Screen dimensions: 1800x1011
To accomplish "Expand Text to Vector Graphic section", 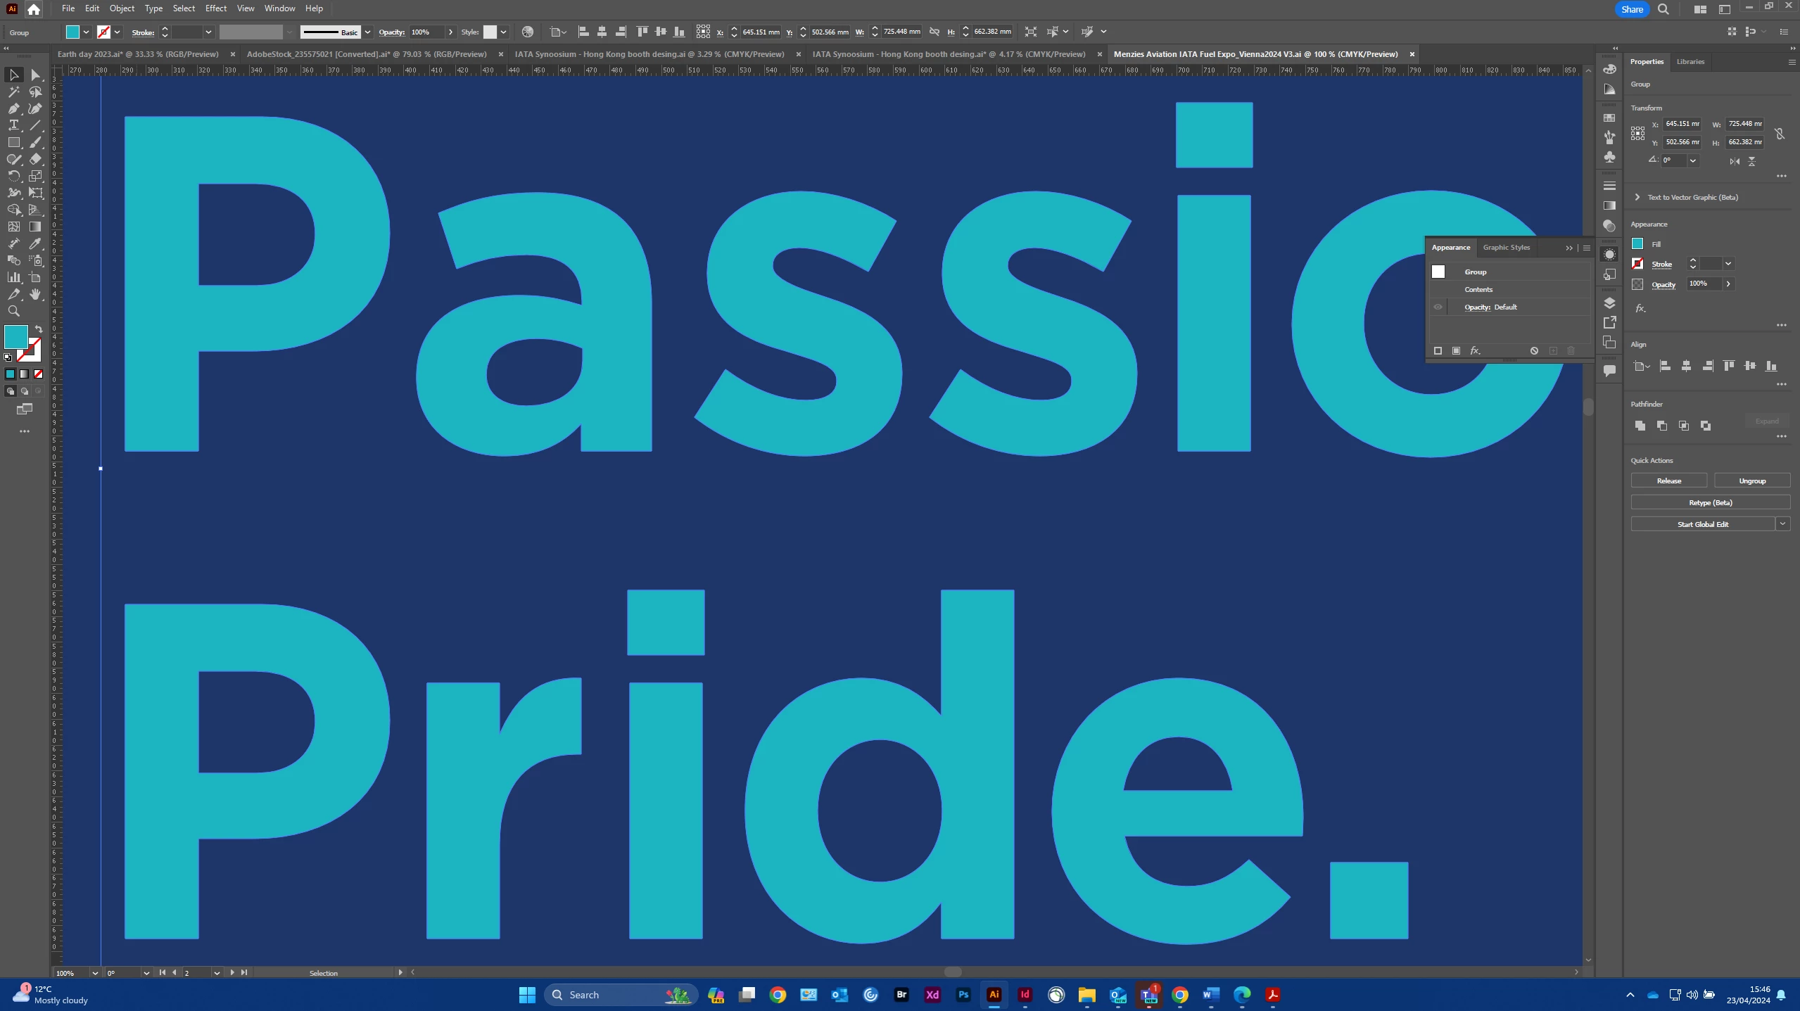I will tap(1637, 197).
